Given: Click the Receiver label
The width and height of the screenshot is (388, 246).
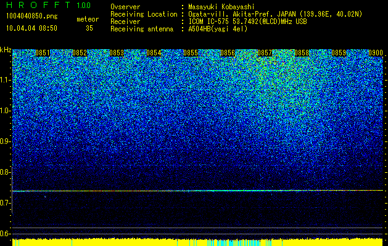Looking at the screenshot, I should (x=125, y=22).
